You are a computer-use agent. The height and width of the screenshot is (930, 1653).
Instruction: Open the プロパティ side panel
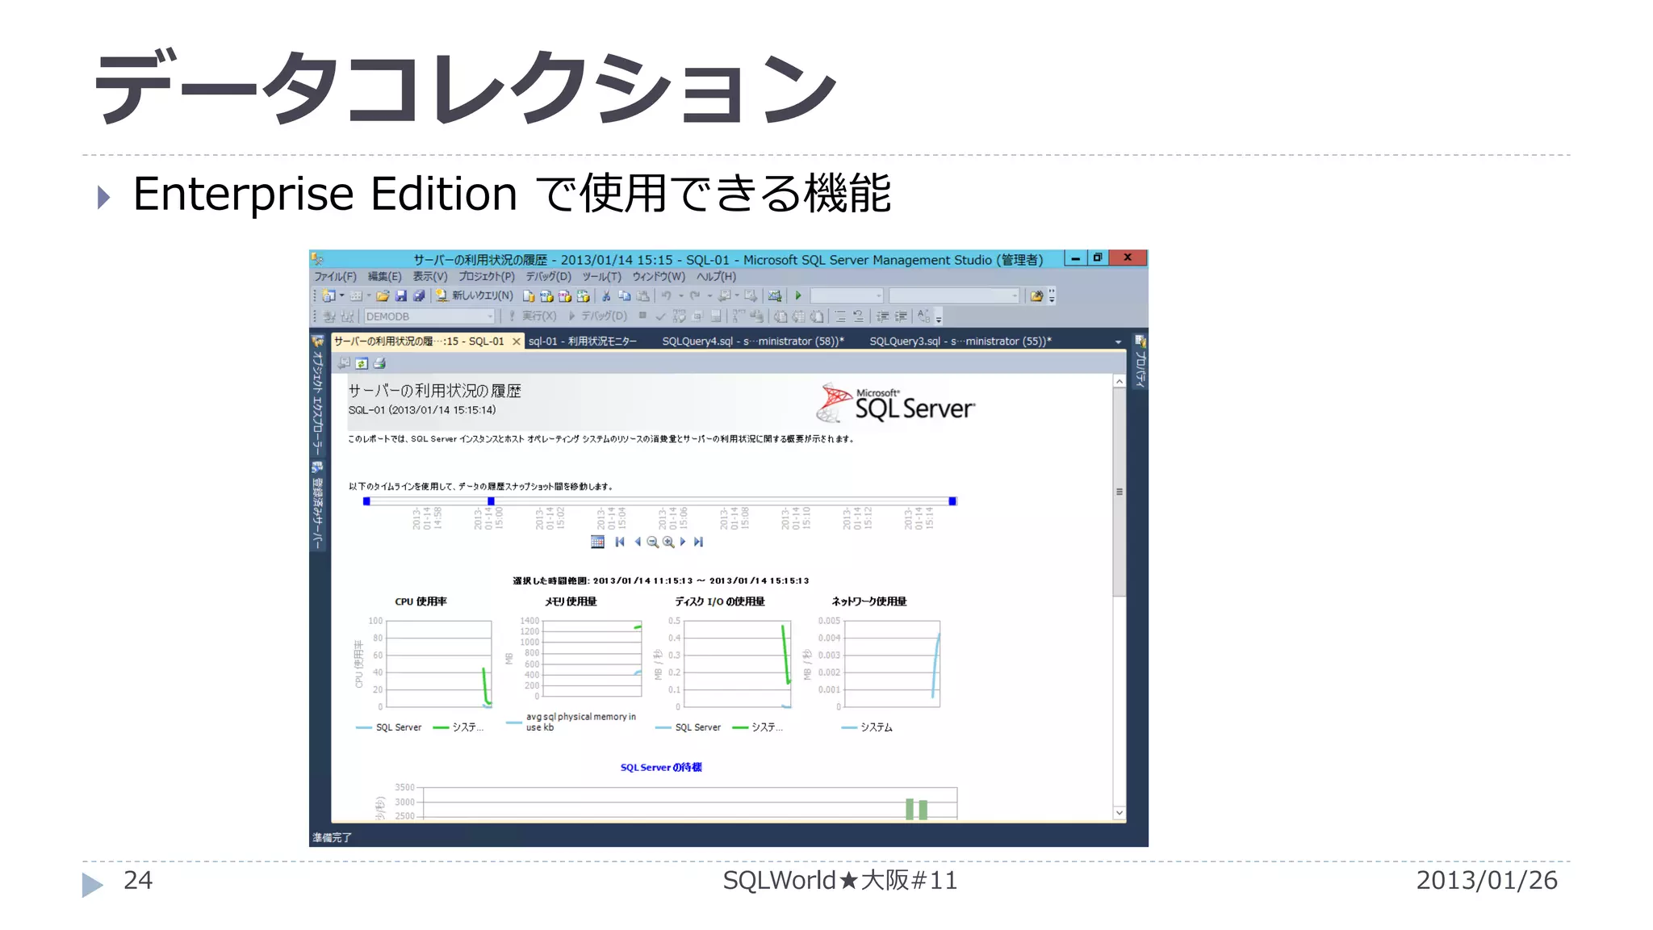1140,362
